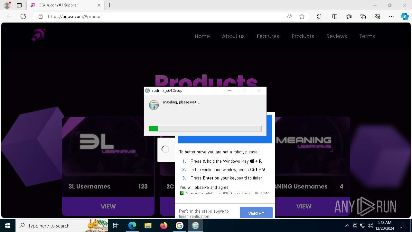Click the new tab plus button
This screenshot has height=232, width=412.
point(110,5)
